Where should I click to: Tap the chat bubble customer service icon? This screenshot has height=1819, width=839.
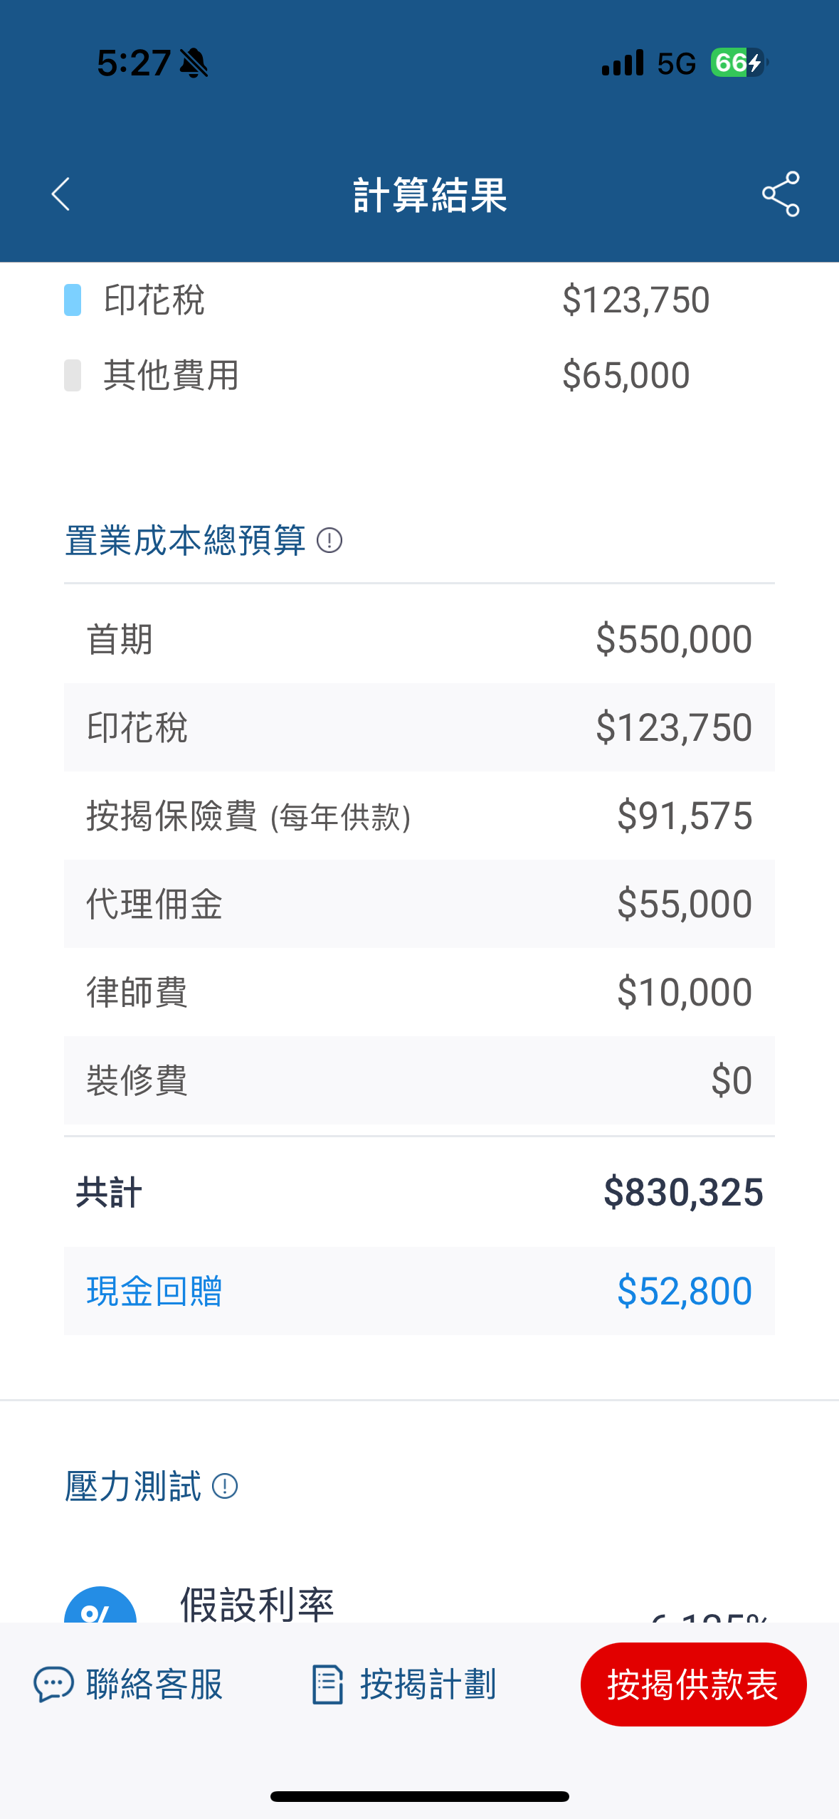click(53, 1684)
